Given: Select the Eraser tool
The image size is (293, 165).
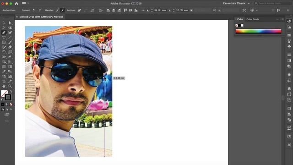Looking at the screenshot, I should [10, 47].
